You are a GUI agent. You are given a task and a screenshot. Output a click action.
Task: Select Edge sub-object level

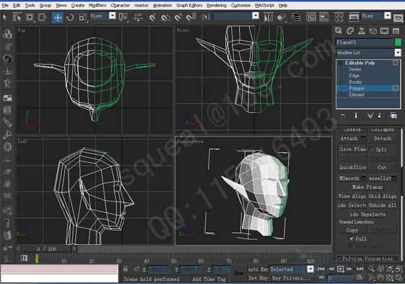coord(354,75)
